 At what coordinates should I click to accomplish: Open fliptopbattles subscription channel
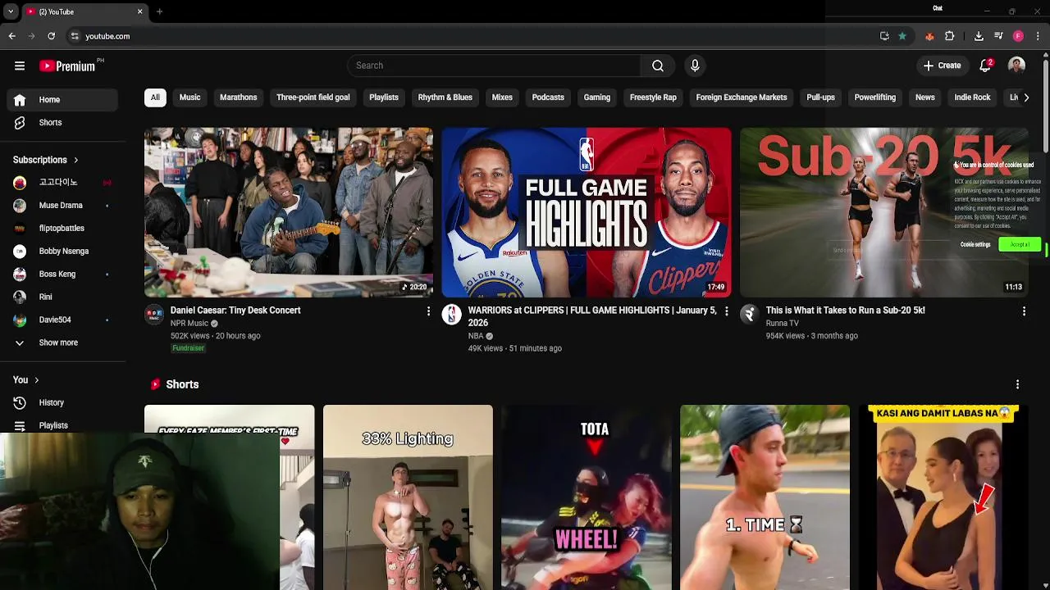tap(62, 229)
